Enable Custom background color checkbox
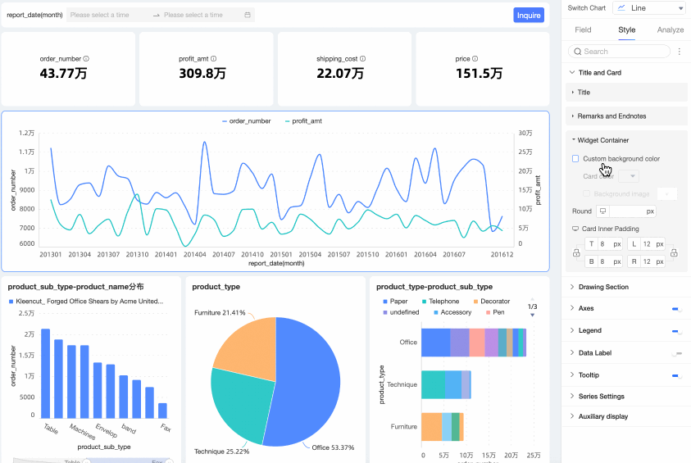Image resolution: width=691 pixels, height=463 pixels. (x=575, y=159)
